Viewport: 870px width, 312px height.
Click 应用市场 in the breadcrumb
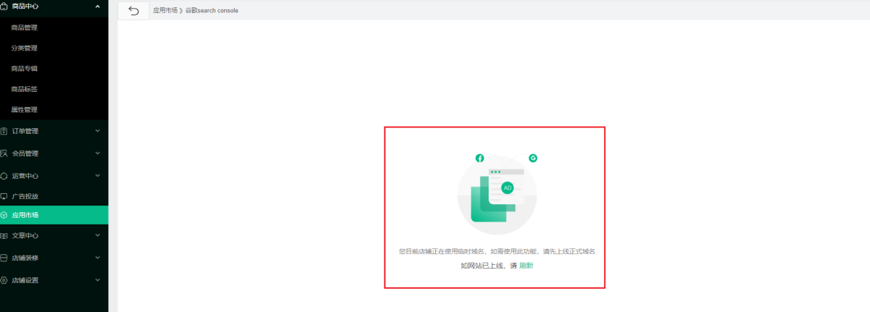(x=165, y=11)
